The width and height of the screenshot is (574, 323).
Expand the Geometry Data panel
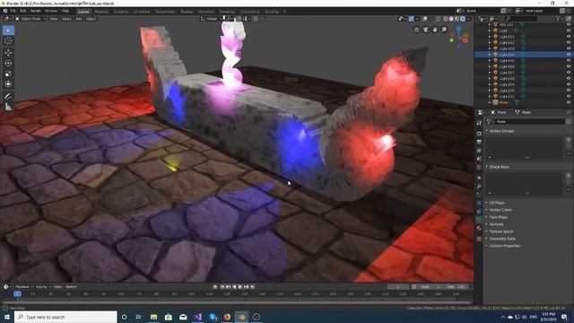click(x=502, y=239)
